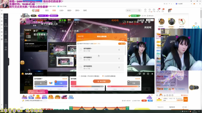The height and width of the screenshot is (113, 202).
Task: Edit topic 能不能跑第一 with pencil icon
Action: point(119,50)
